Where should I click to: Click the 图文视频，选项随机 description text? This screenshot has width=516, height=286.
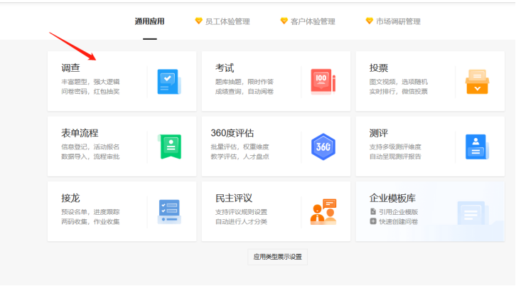point(398,82)
